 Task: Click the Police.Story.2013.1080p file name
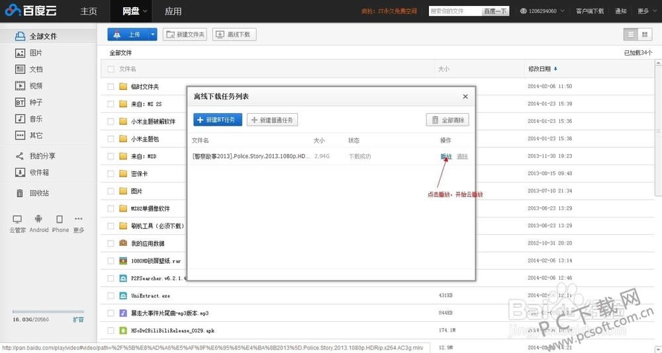click(x=251, y=156)
